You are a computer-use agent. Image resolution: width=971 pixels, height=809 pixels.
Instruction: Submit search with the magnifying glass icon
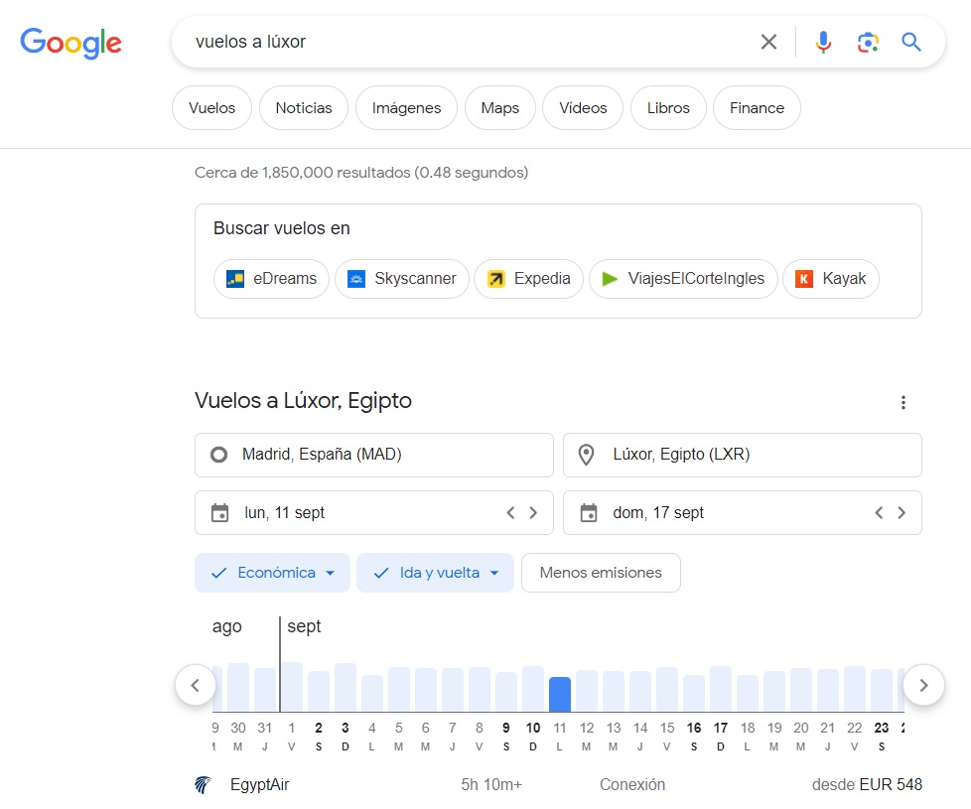coord(910,42)
